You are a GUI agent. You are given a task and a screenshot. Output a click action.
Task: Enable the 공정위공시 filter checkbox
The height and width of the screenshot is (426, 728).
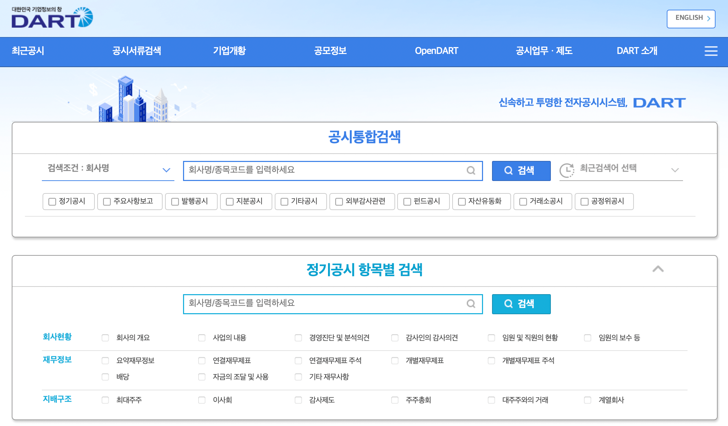(x=585, y=201)
